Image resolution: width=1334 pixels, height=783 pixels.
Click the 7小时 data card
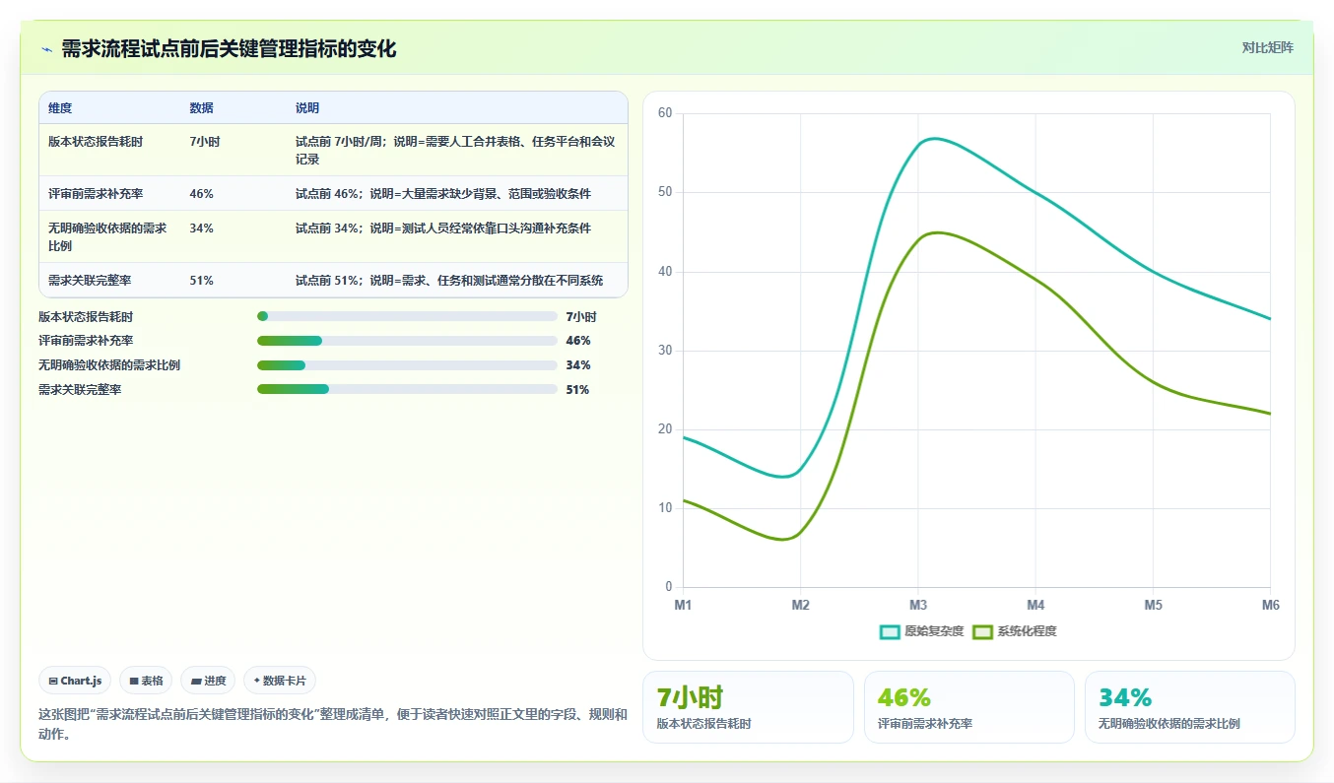748,707
